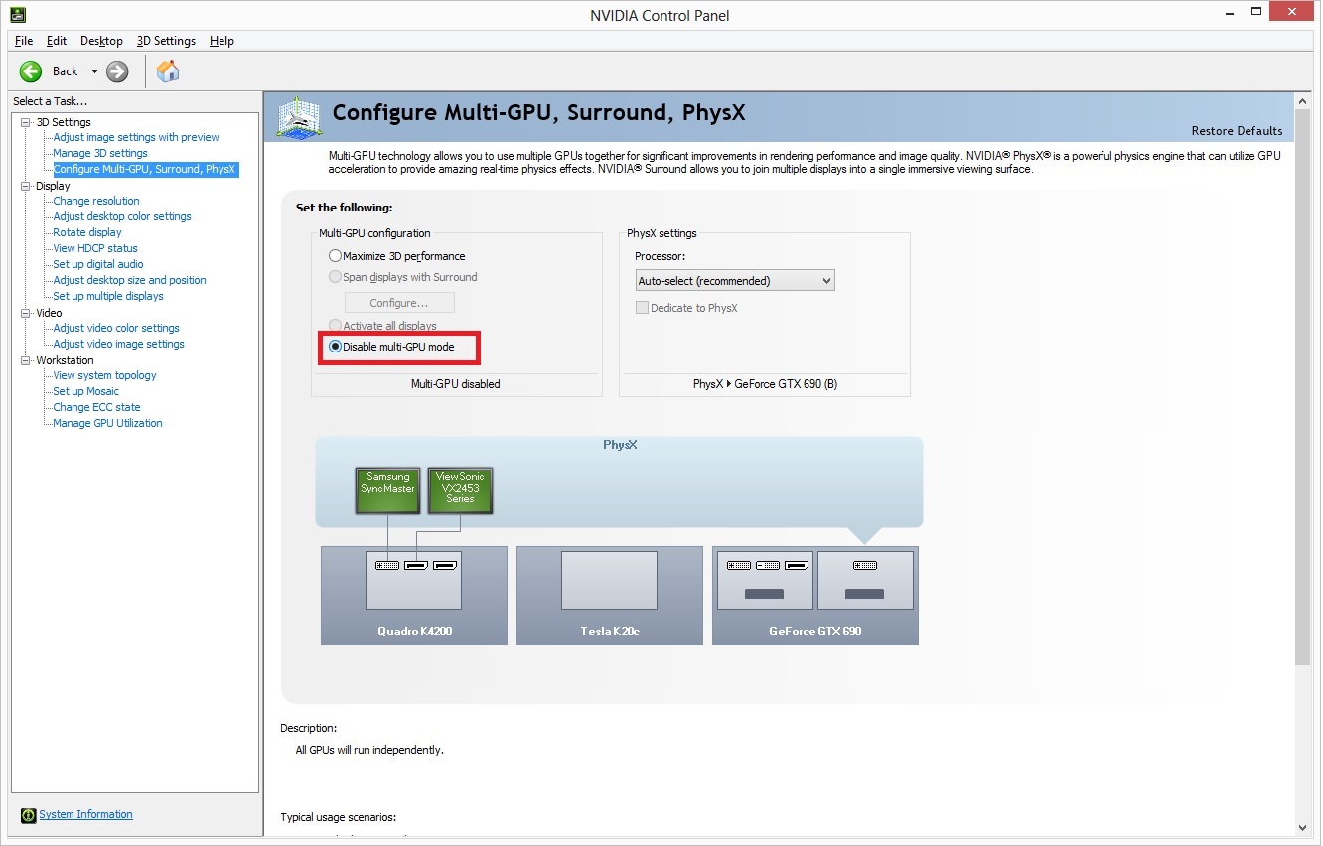Open the File menu
This screenshot has width=1323, height=846.
24,41
